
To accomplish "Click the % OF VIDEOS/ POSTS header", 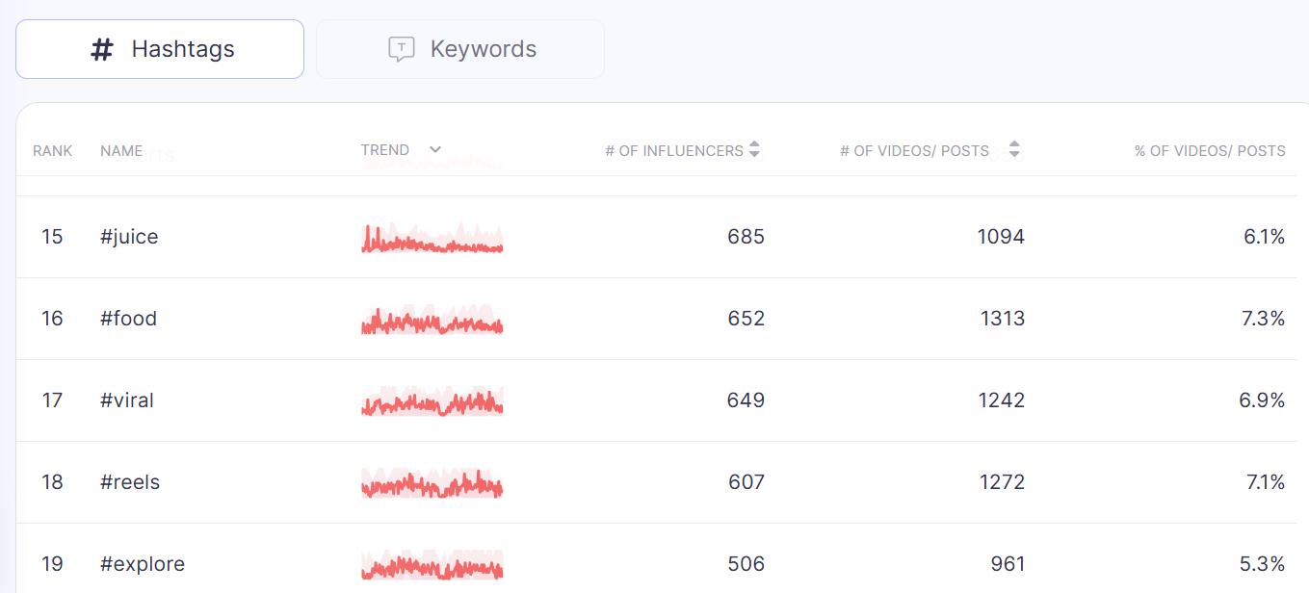I will (1210, 151).
